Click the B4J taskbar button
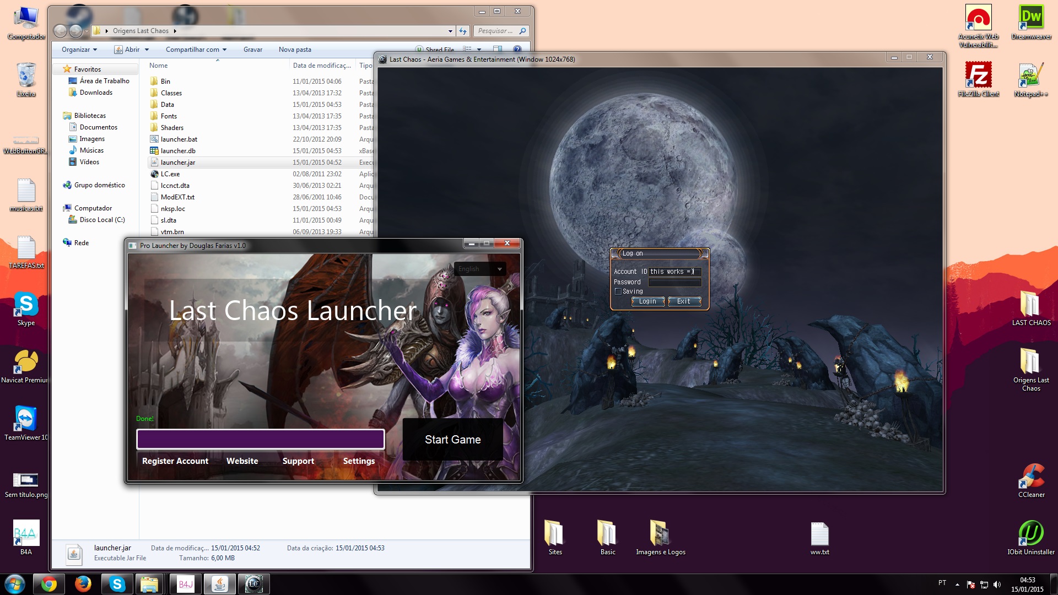 [x=186, y=584]
